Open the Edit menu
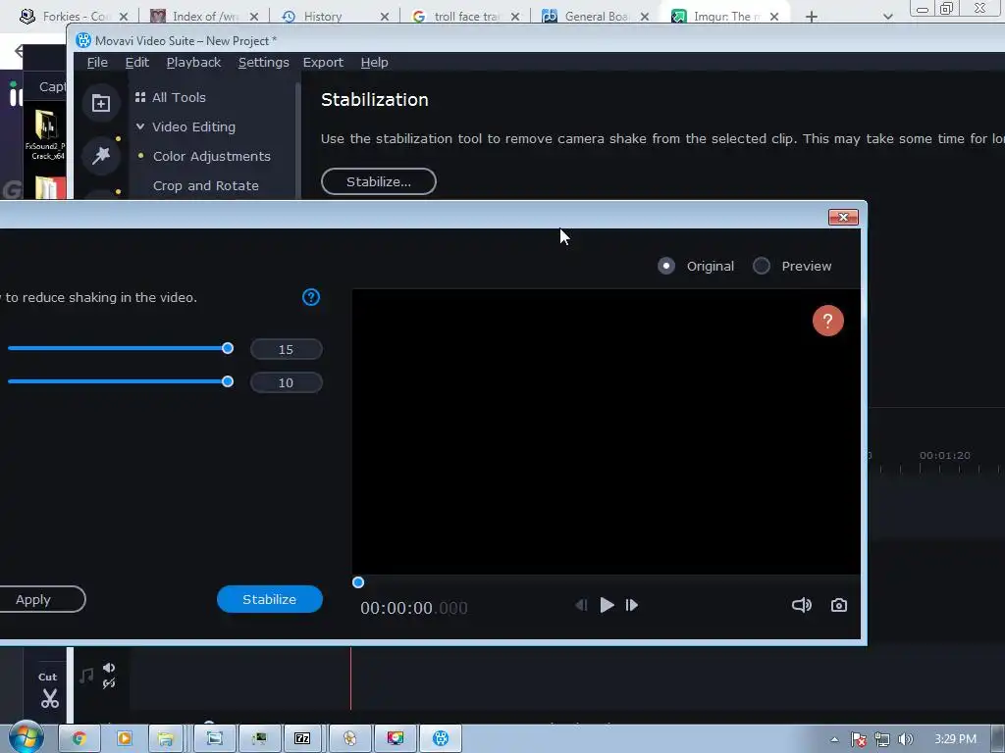This screenshot has height=753, width=1005. [137, 62]
